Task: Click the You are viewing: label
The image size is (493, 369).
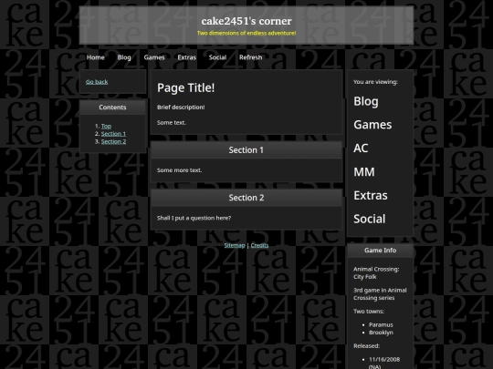Action: point(375,82)
